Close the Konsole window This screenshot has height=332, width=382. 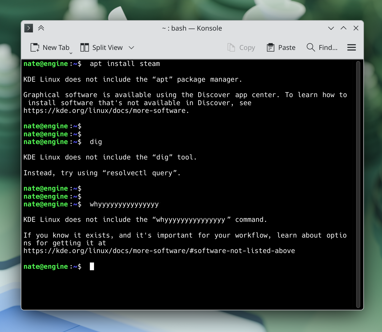356,28
